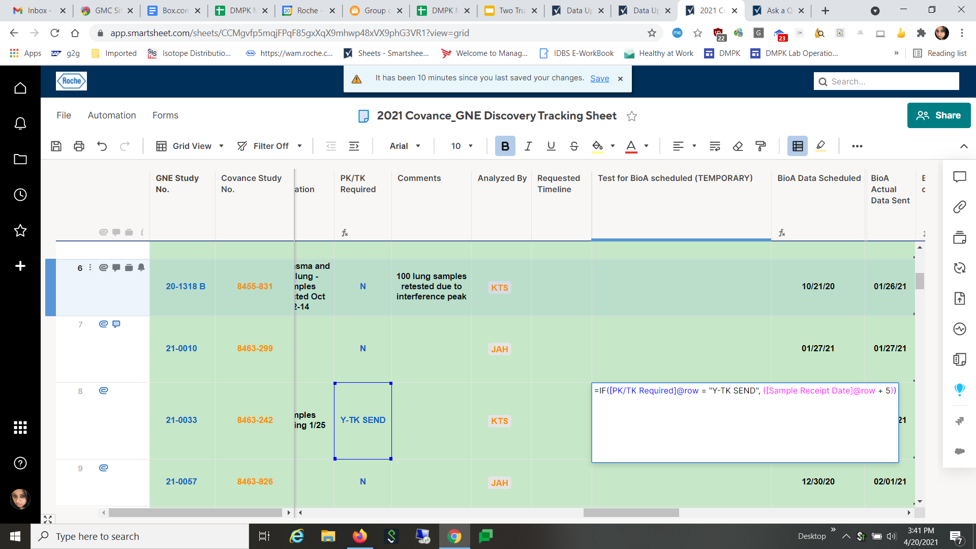Toggle Italic formatting

click(x=528, y=146)
